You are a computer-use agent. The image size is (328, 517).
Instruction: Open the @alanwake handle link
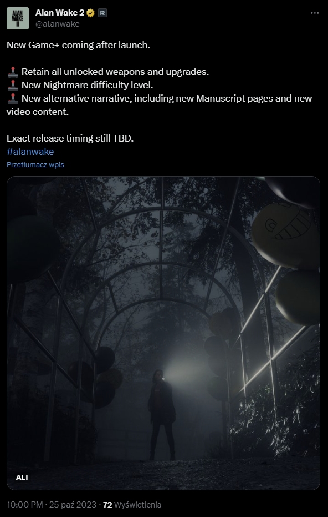coord(57,24)
